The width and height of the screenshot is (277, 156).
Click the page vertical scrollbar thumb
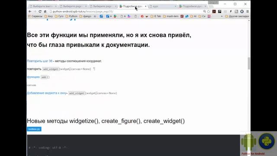[249, 63]
